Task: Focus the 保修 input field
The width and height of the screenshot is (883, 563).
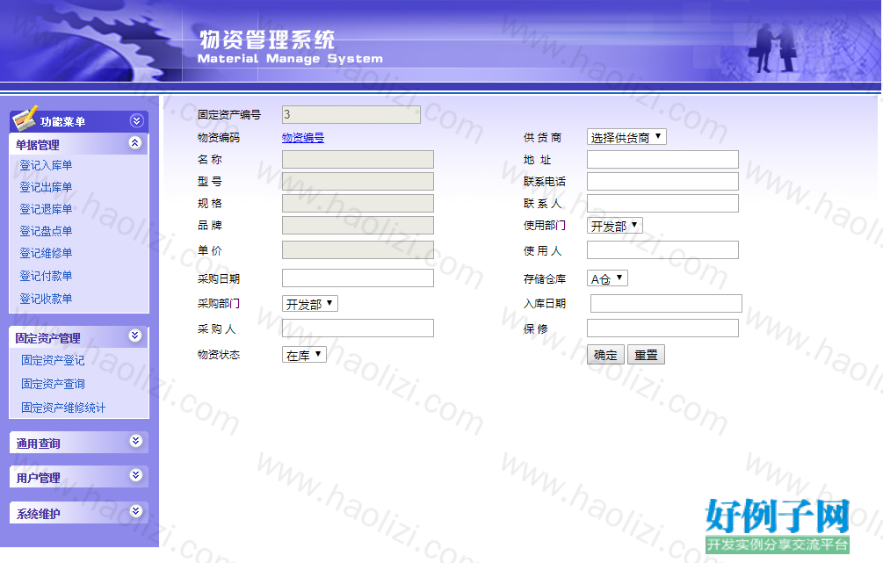Action: click(662, 328)
